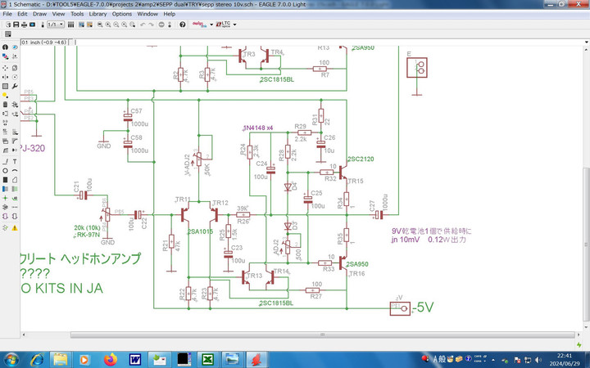The height and width of the screenshot is (368, 590).
Task: Click the Undo arrow in the toolbar
Action: (143, 25)
